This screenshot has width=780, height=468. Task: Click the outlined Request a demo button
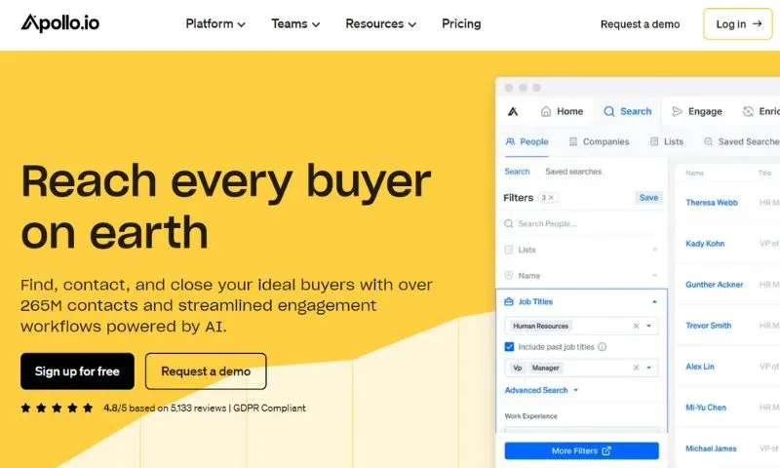point(206,371)
